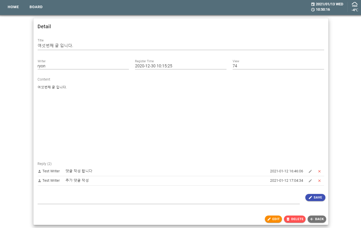The image size is (361, 228).
Task: Focus the new reply input field
Action: click(x=169, y=199)
